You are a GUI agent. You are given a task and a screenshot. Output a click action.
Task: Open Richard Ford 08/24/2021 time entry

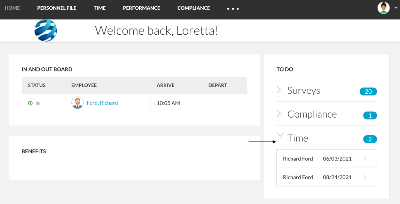click(x=327, y=177)
